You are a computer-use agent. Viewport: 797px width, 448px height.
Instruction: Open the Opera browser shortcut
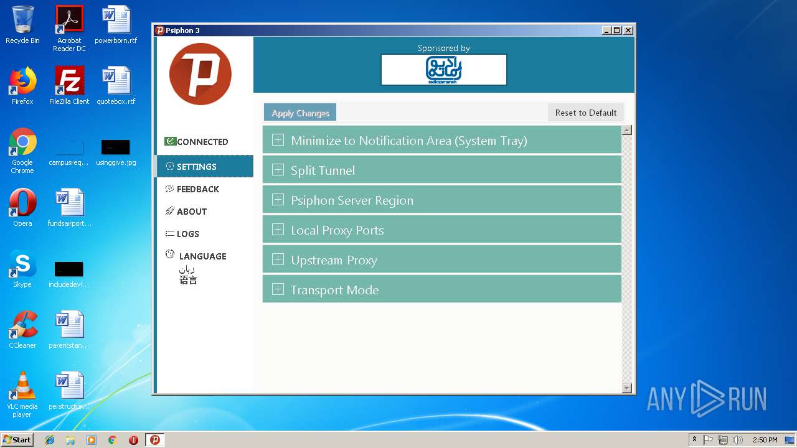click(22, 208)
